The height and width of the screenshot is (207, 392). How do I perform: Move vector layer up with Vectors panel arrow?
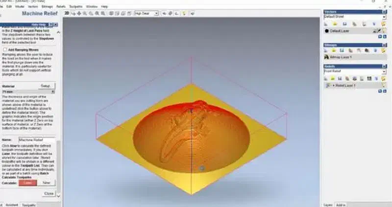[380, 37]
